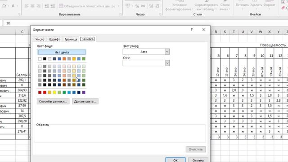This screenshot has width=288, height=162.
Task: Open the Формат cells command
Action: pos(269,5)
